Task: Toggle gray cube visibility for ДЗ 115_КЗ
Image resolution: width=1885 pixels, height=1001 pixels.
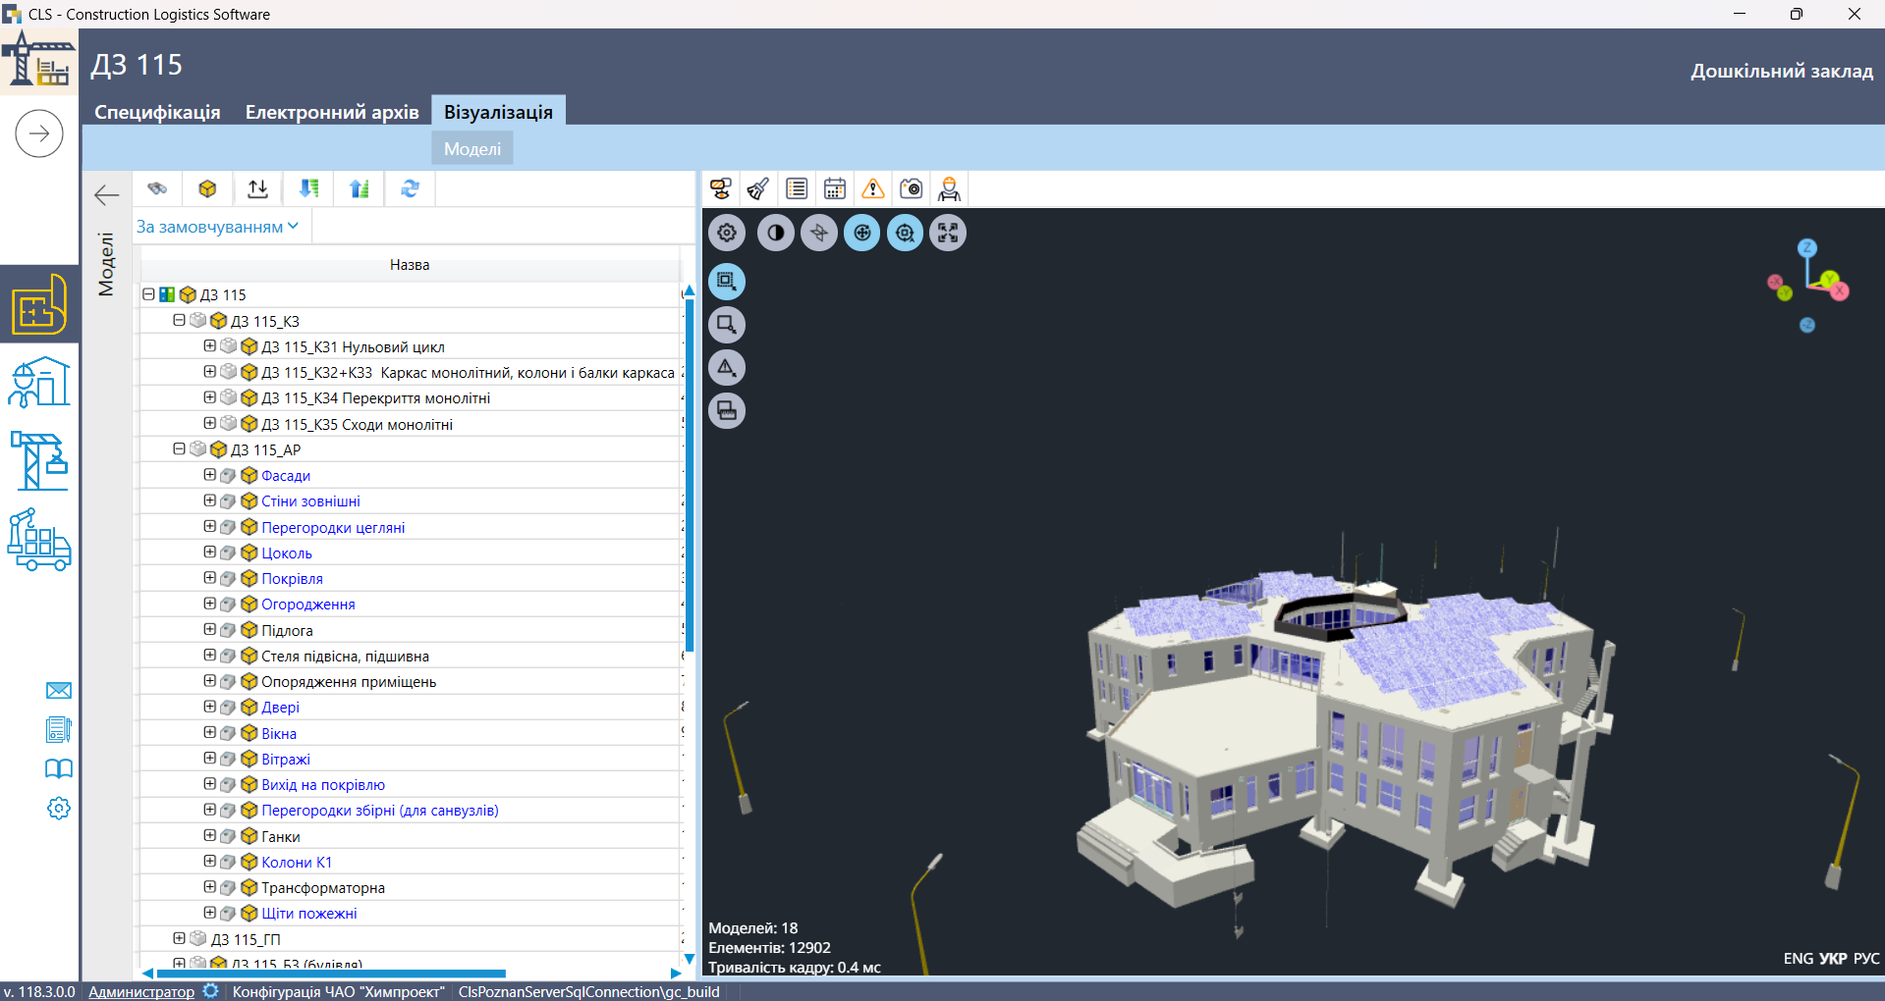Action: [x=197, y=321]
